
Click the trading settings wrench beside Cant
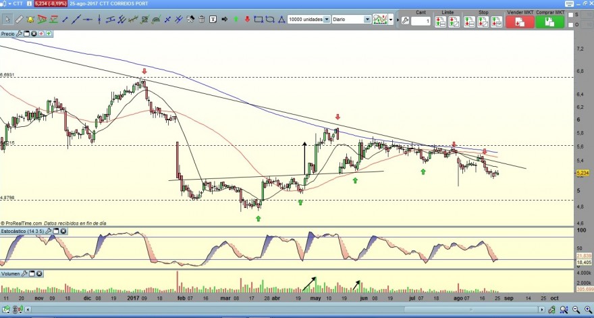tap(405, 21)
